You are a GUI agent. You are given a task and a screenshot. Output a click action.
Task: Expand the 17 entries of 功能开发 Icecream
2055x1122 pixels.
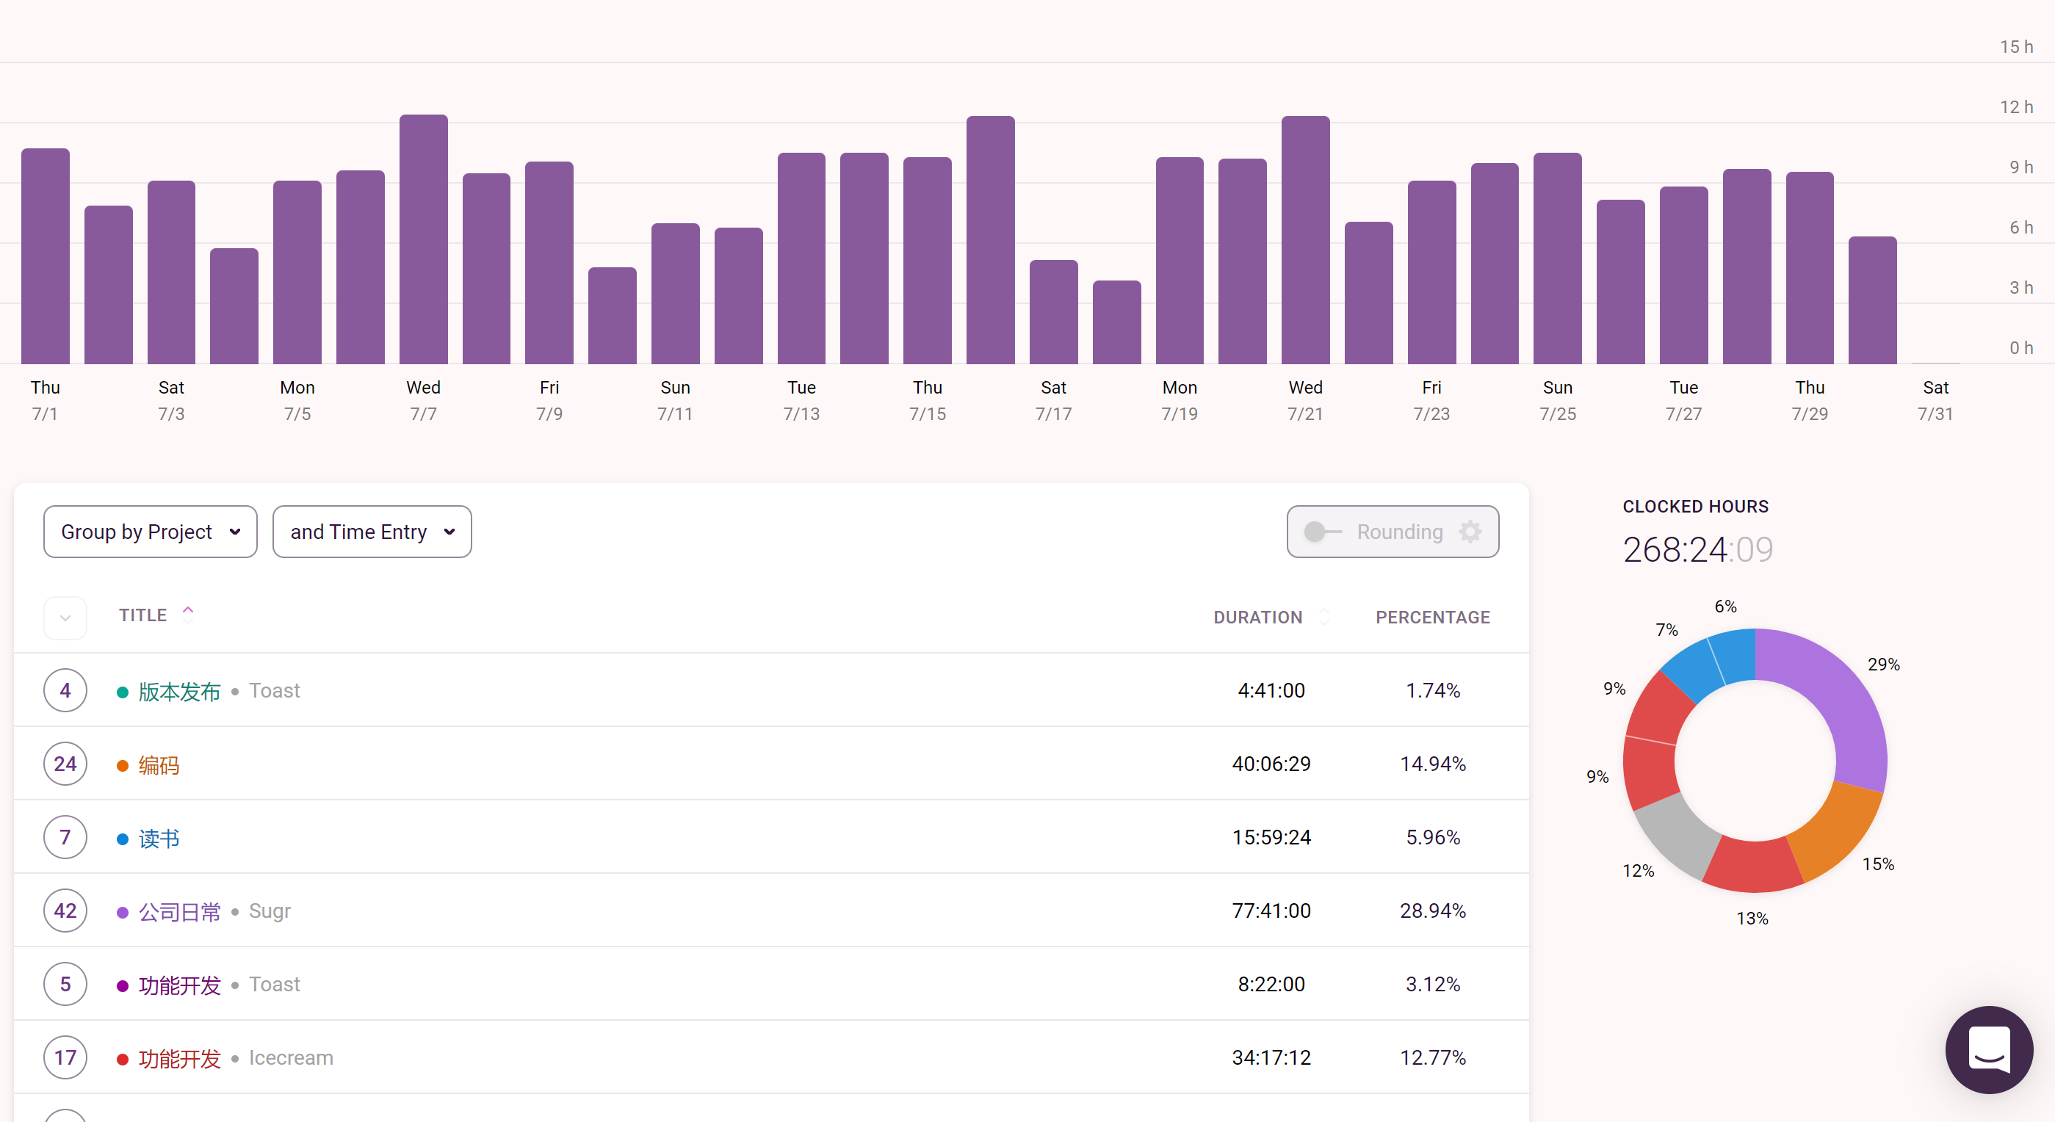coord(65,1057)
